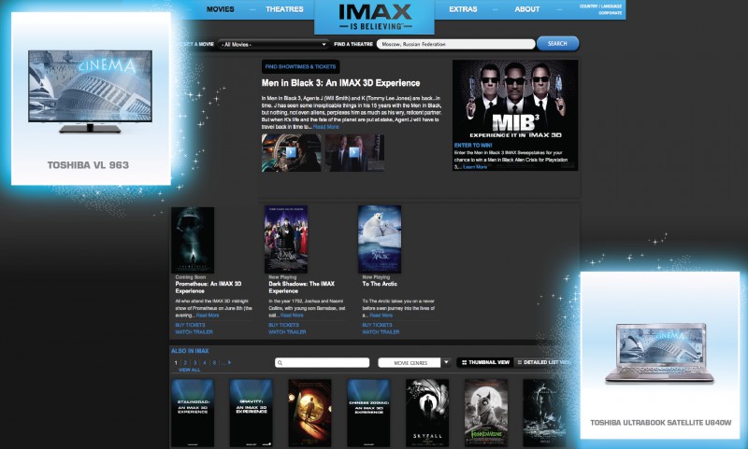The image size is (748, 449).
Task: Open the EXTRAS menu
Action: (463, 9)
